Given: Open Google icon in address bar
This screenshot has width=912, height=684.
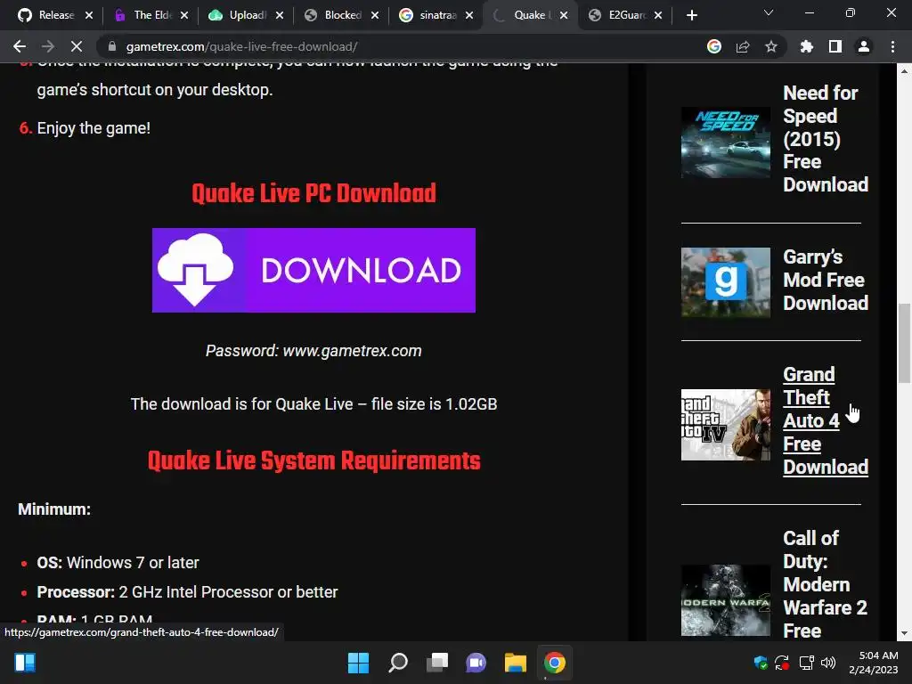Looking at the screenshot, I should click(x=714, y=46).
